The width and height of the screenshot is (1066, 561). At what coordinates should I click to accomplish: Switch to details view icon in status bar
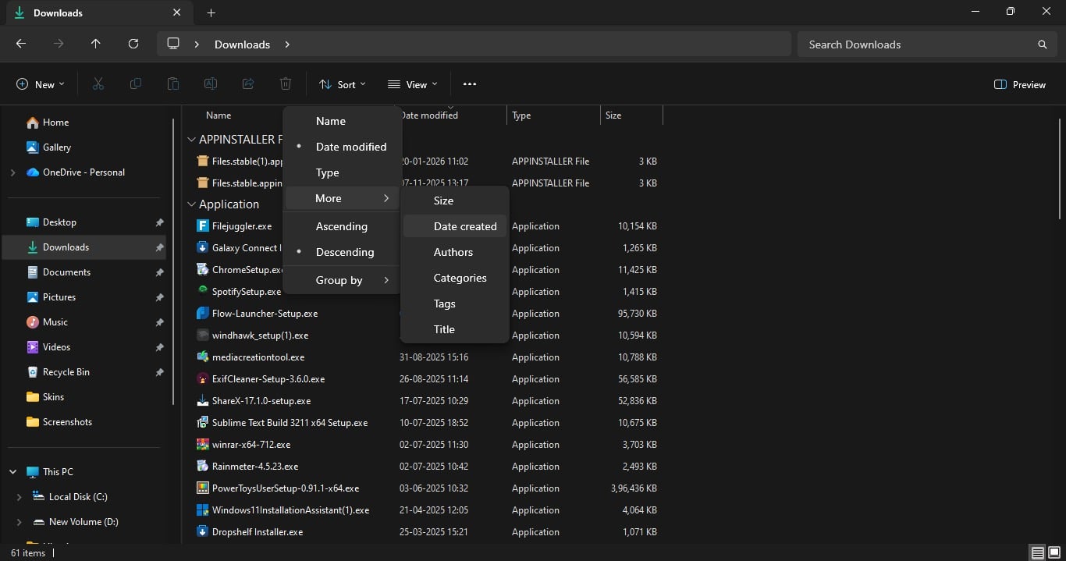1037,553
